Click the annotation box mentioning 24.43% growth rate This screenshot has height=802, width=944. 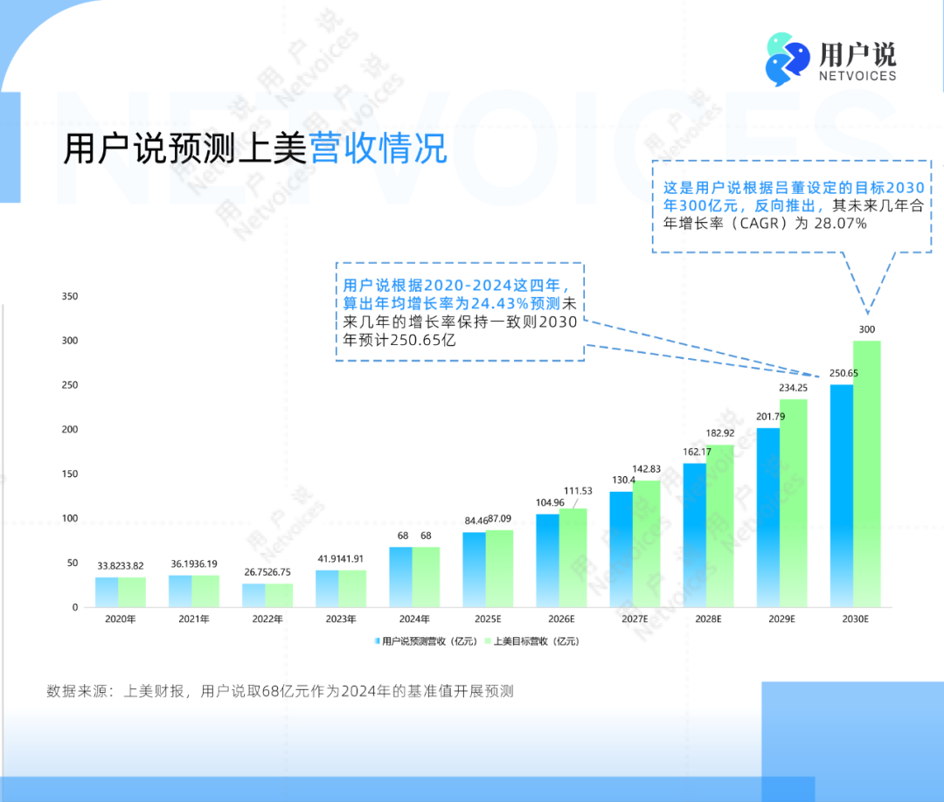tap(460, 312)
